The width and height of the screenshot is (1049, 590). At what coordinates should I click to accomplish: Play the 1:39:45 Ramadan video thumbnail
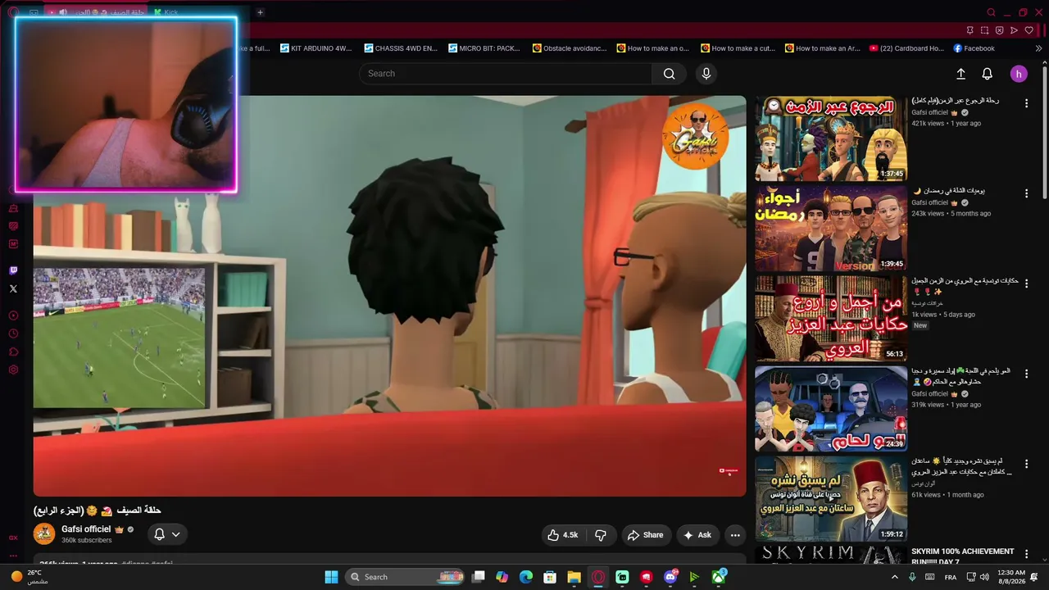pos(831,229)
